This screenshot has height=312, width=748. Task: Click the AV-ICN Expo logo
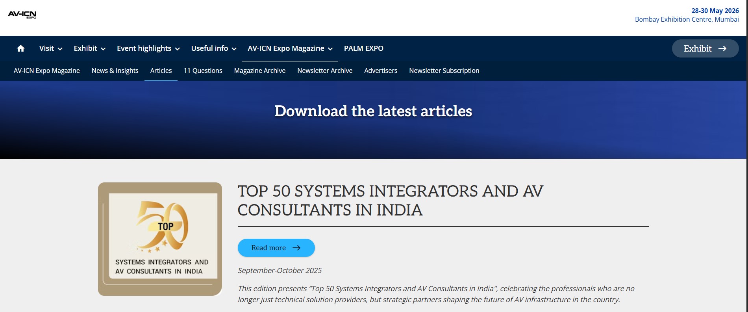pyautogui.click(x=22, y=15)
